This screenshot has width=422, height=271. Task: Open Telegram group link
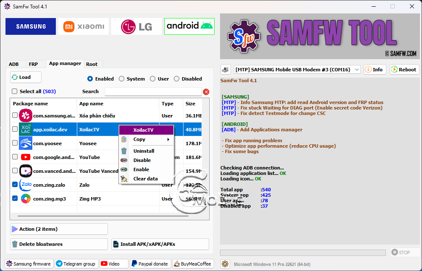coord(77,264)
